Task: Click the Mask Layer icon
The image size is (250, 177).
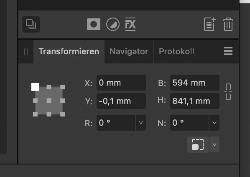Action: tap(94, 24)
